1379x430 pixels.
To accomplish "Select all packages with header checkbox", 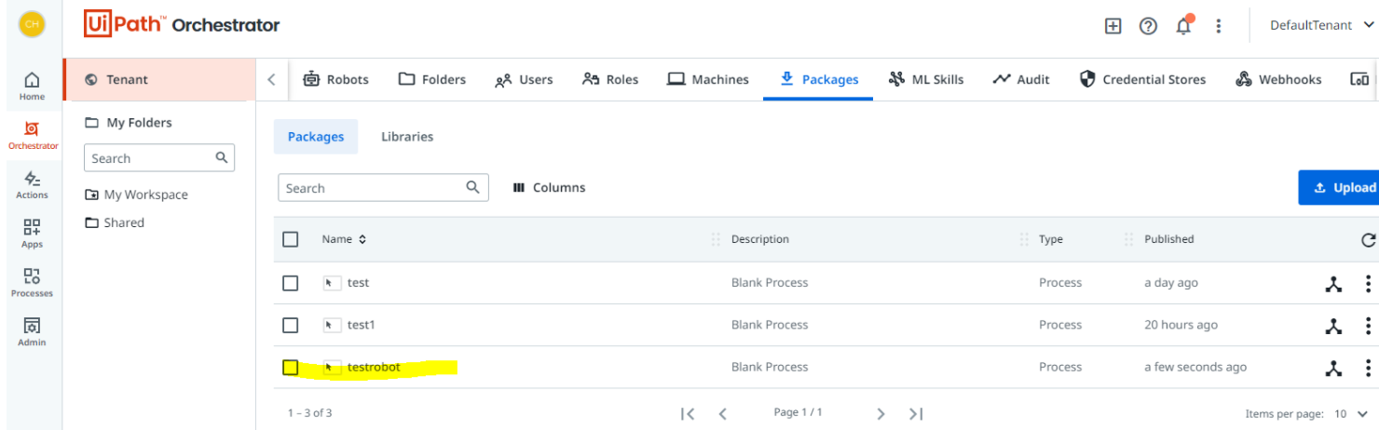I will pos(291,239).
